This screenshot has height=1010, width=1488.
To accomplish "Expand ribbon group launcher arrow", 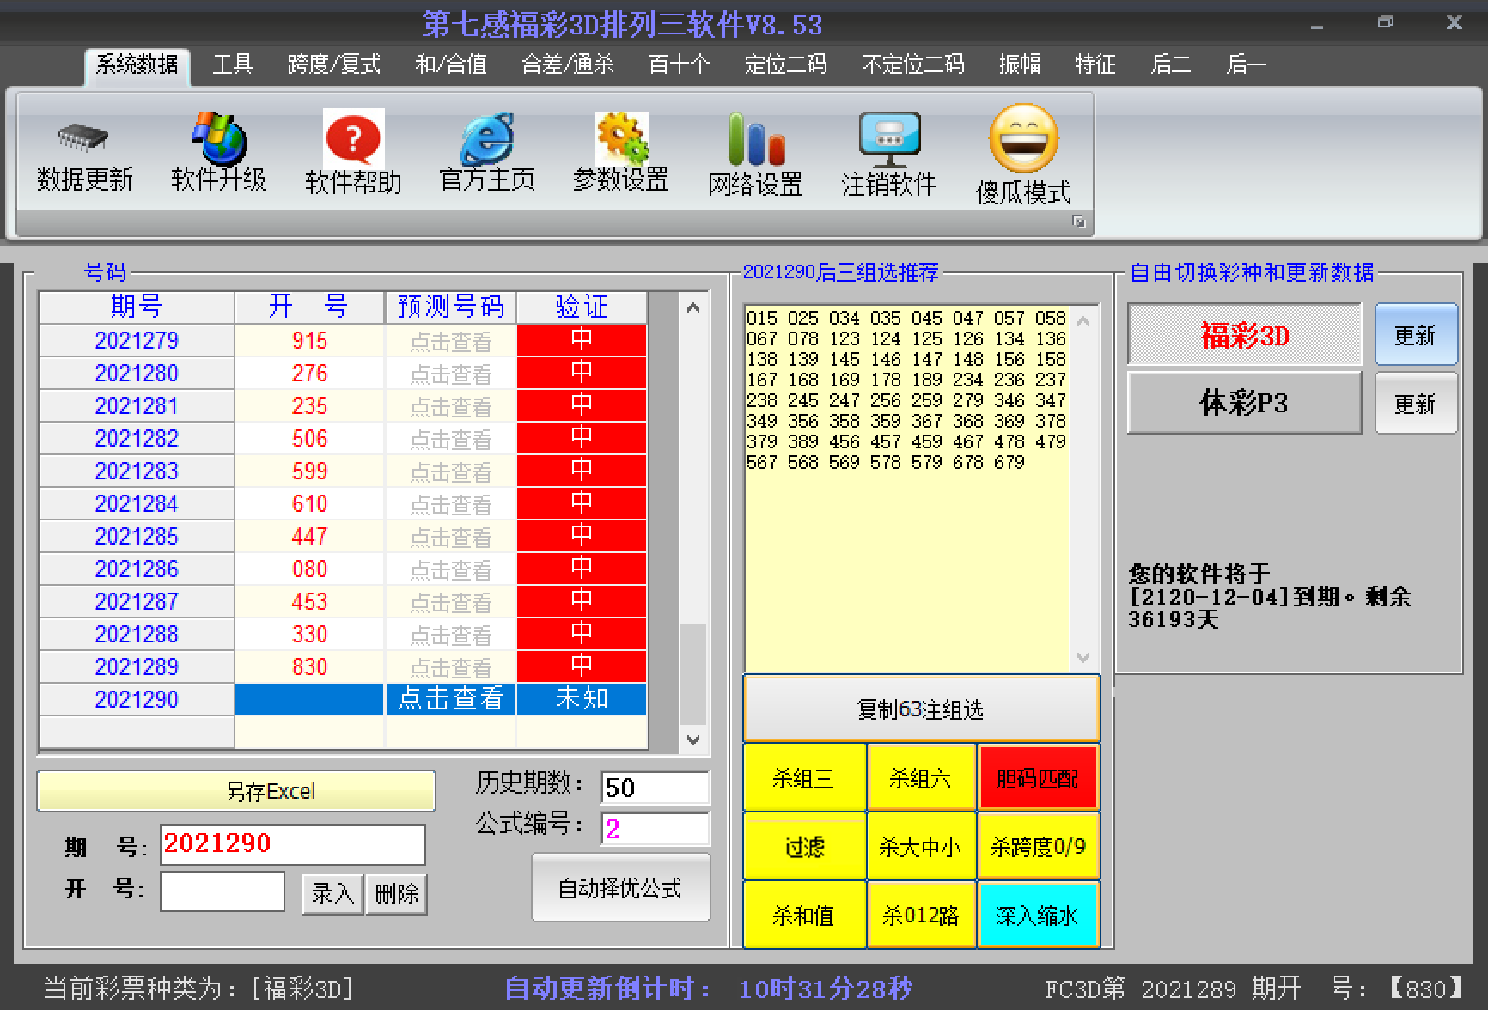I will click(1078, 222).
